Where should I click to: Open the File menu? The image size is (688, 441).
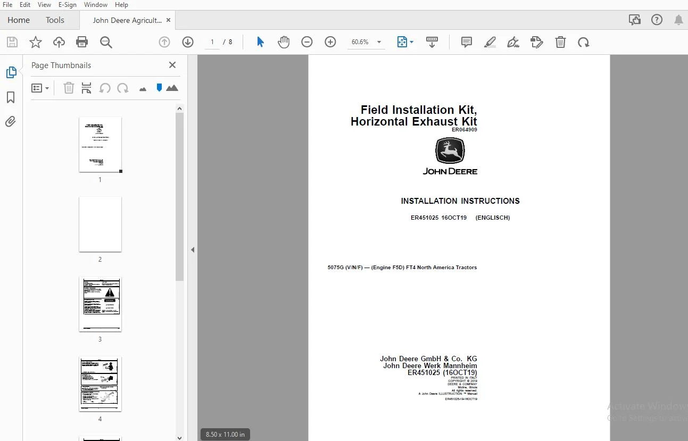7,4
